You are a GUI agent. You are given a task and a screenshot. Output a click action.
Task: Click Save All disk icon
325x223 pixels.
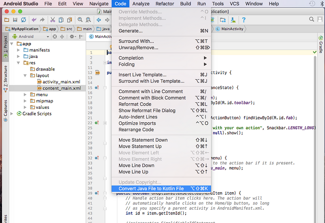(15, 20)
